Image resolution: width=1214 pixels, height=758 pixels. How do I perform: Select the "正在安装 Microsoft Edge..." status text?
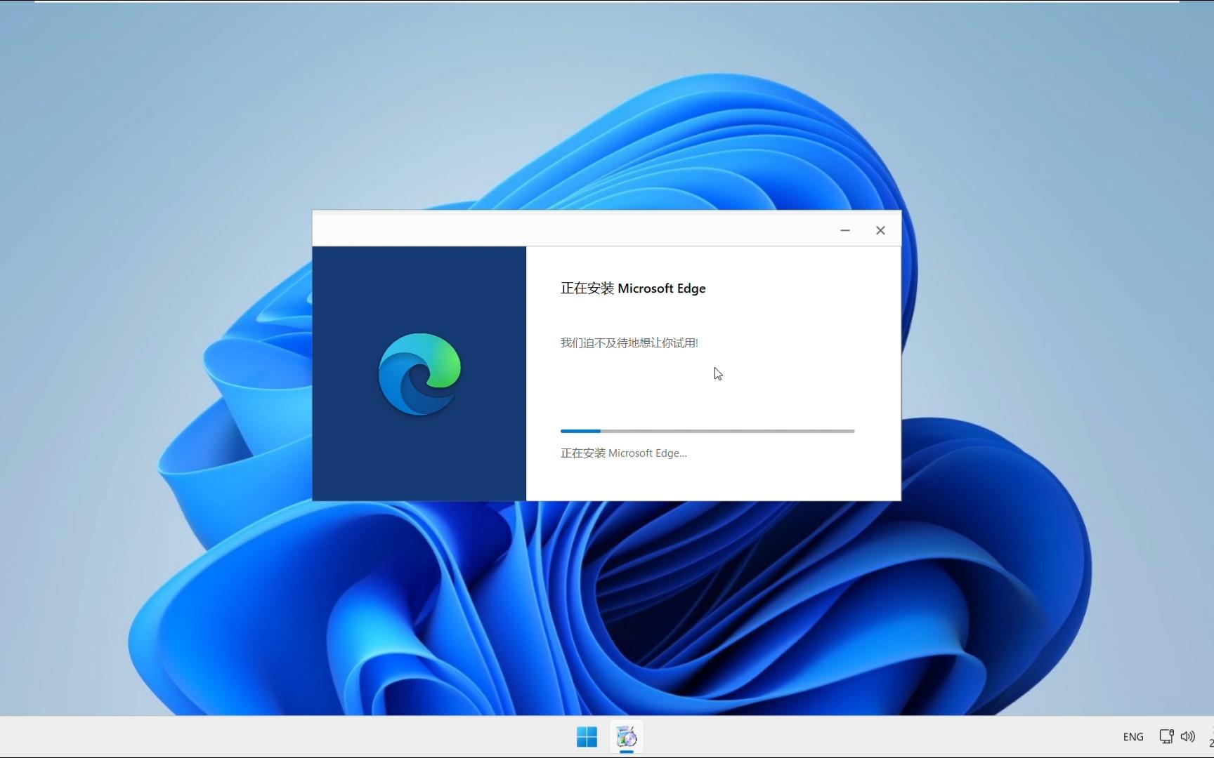click(623, 453)
